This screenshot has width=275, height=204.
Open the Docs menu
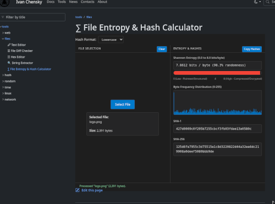point(51,2)
